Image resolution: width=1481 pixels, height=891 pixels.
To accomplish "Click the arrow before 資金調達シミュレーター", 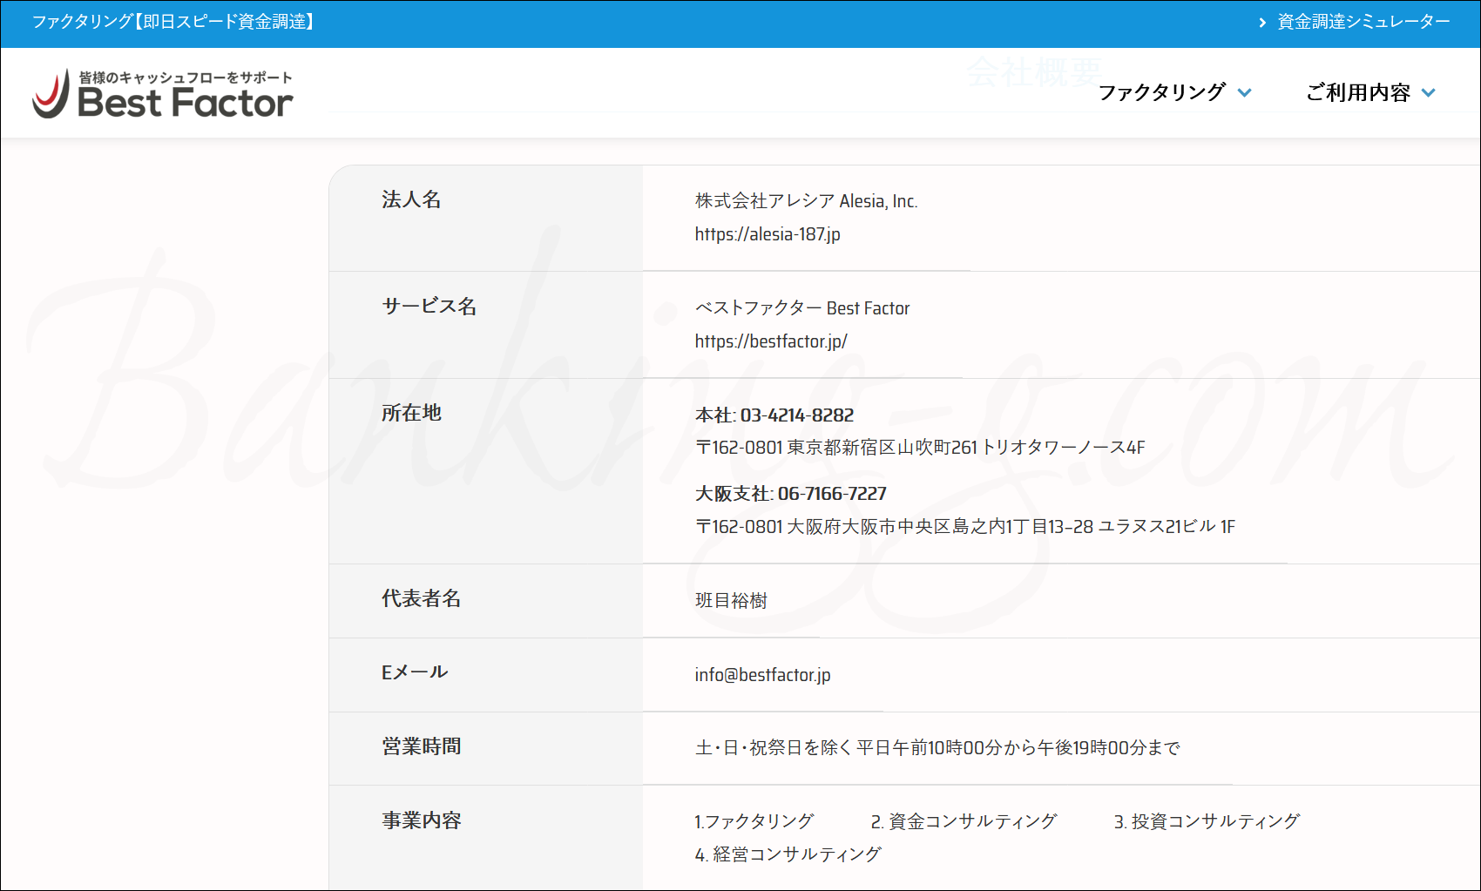I will click(x=1262, y=22).
